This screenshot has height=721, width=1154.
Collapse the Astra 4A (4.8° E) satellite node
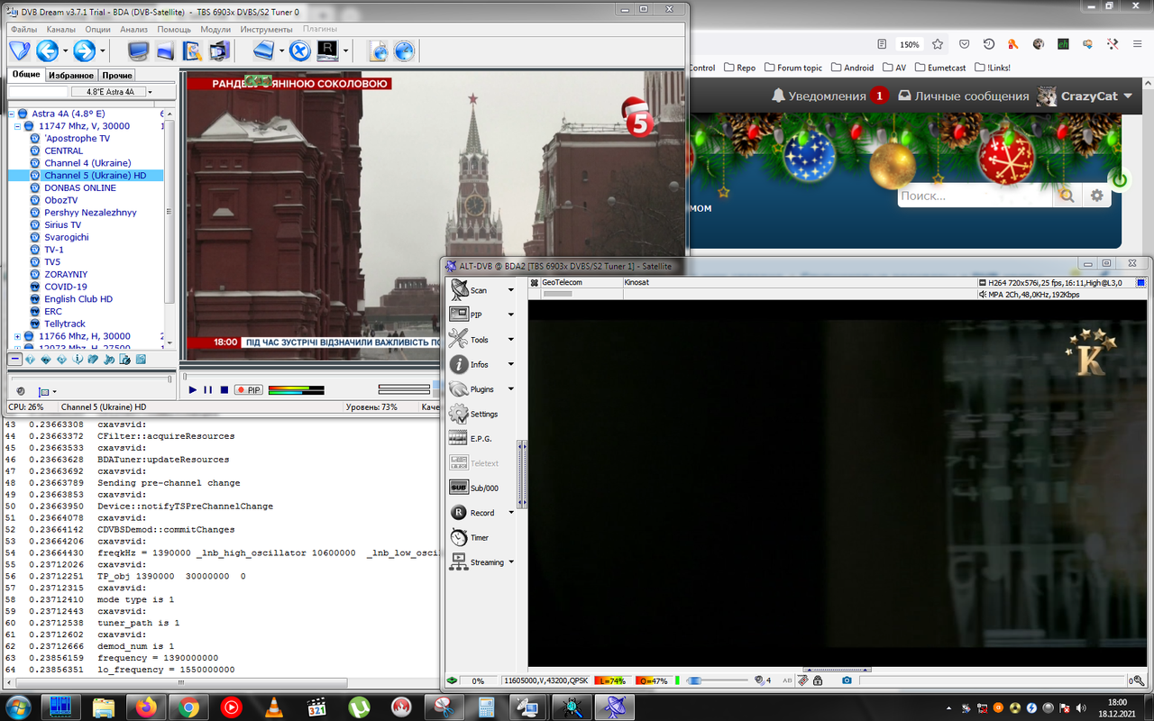[12, 114]
